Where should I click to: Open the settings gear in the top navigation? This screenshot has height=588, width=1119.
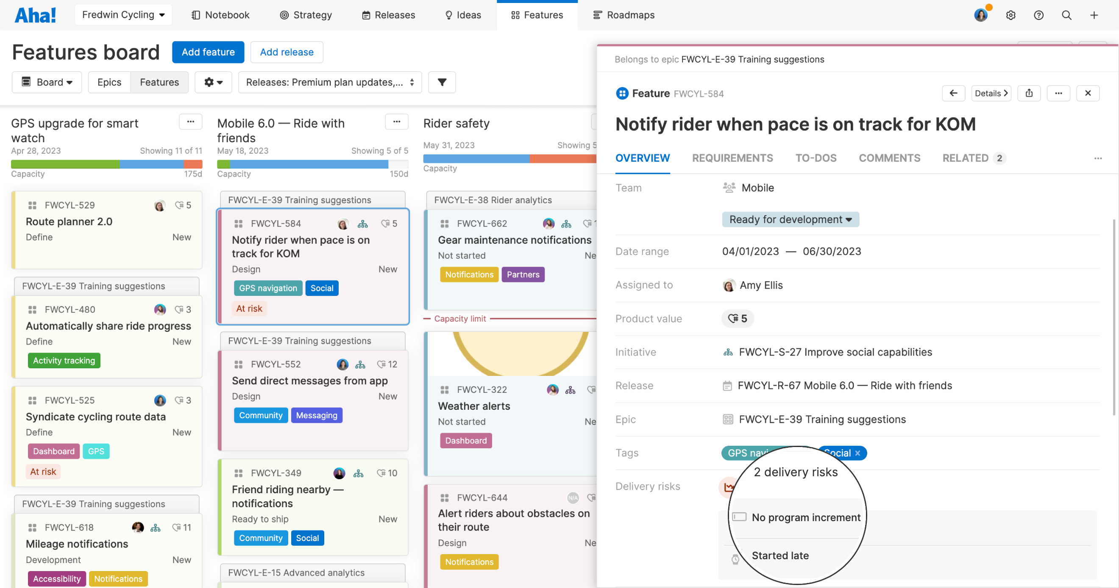point(1010,15)
